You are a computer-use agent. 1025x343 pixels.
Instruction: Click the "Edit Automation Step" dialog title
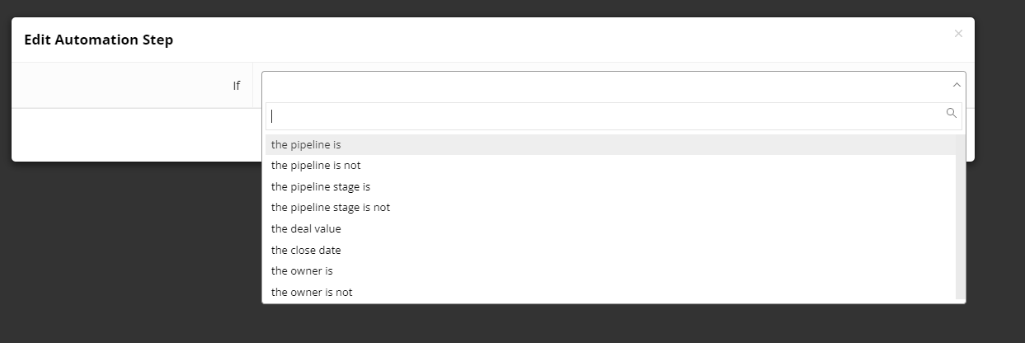coord(98,40)
